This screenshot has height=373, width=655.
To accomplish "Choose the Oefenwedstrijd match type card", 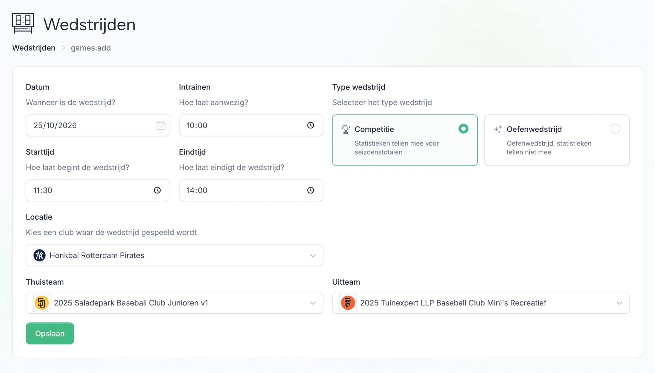I will point(557,140).
